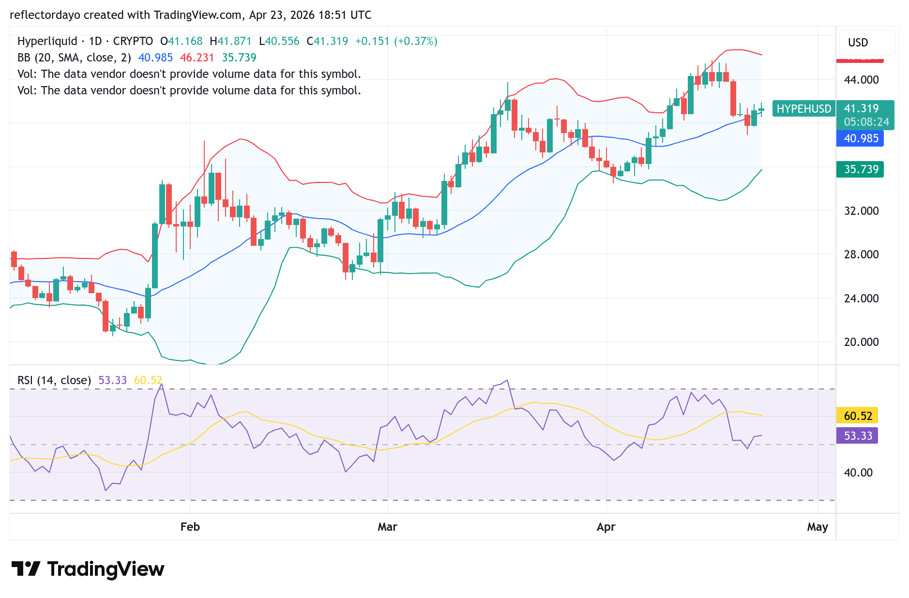Click the TradingView wordmark text
This screenshot has width=909, height=598.
(x=106, y=569)
